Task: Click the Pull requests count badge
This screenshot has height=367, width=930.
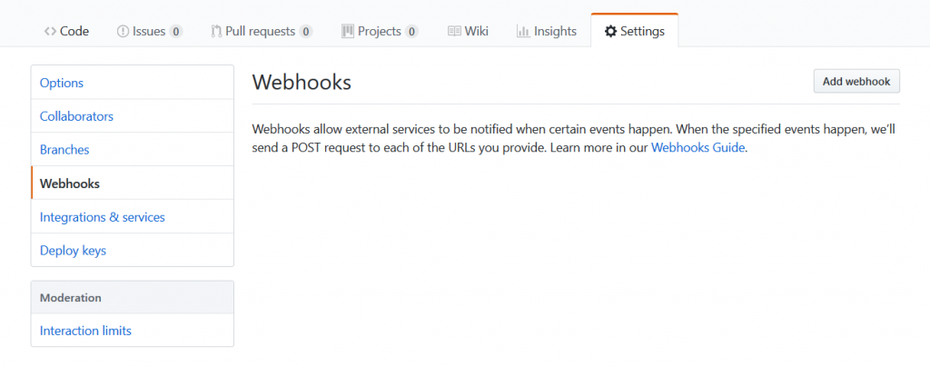Action: [305, 32]
